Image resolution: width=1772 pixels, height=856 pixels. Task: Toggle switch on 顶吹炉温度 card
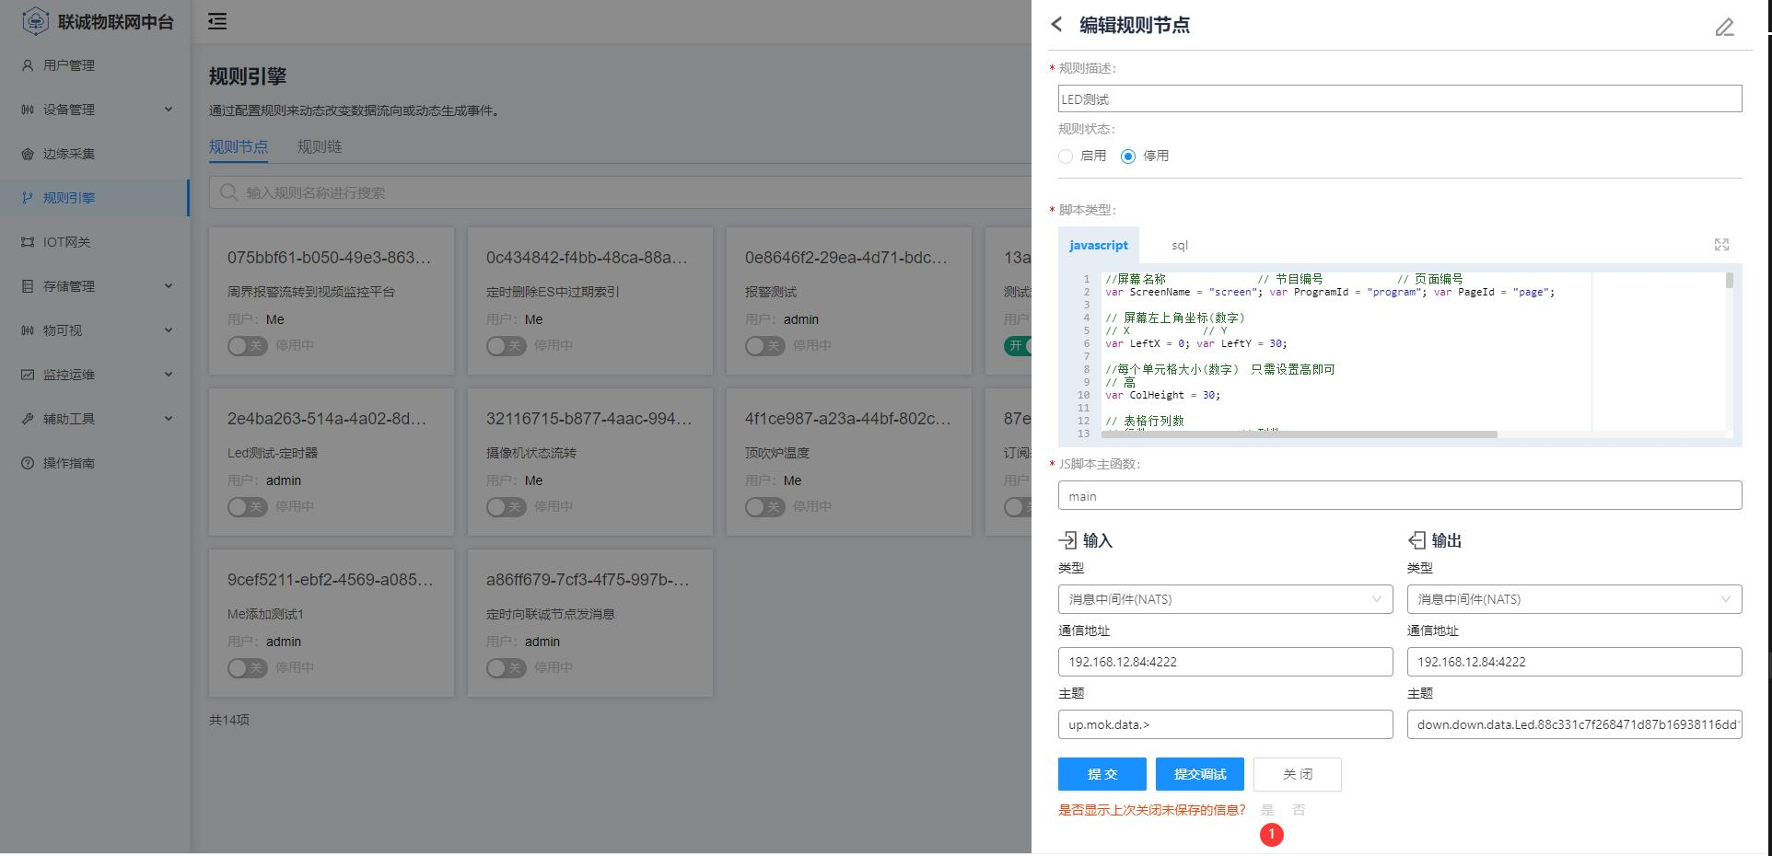pyautogui.click(x=765, y=507)
